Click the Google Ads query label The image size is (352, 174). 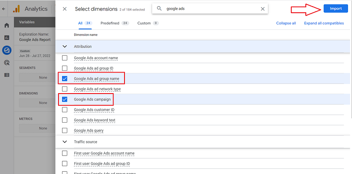89,130
